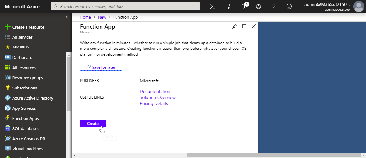
Task: Click the sidebar scrollbar down arrow
Action: pyautogui.click(x=69, y=155)
